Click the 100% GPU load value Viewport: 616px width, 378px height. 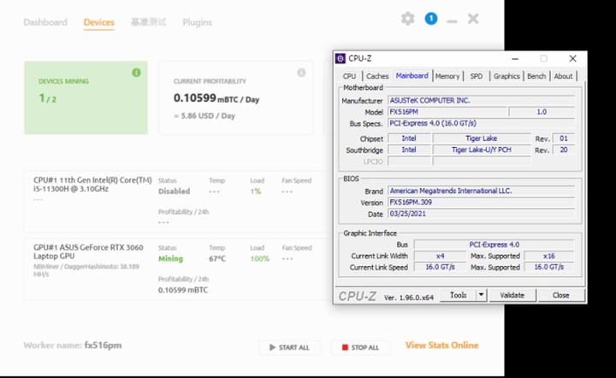tap(260, 258)
